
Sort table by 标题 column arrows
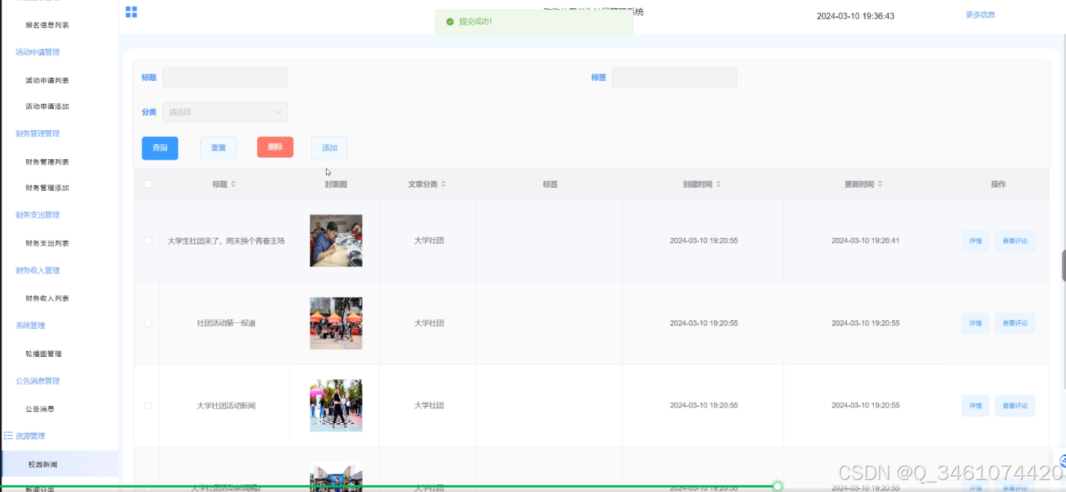(x=233, y=184)
